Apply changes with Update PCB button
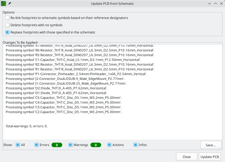 tap(210, 157)
